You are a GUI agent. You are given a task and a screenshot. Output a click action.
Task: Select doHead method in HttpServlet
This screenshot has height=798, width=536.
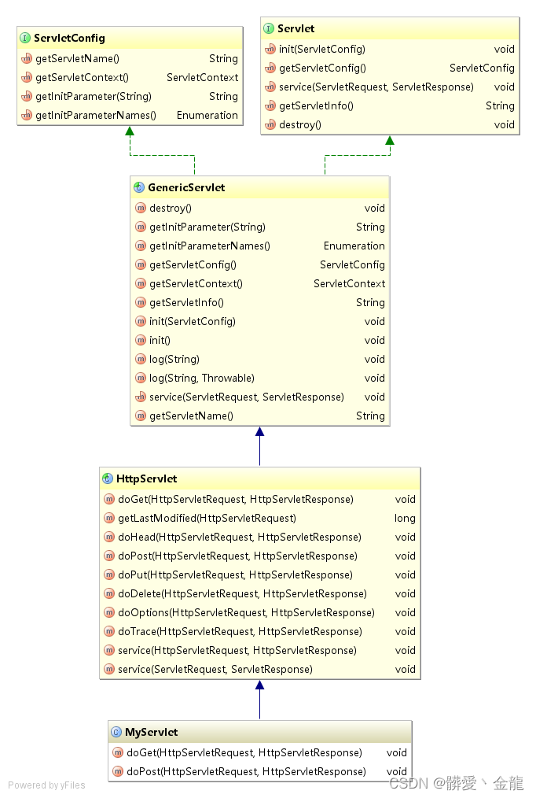tap(240, 537)
